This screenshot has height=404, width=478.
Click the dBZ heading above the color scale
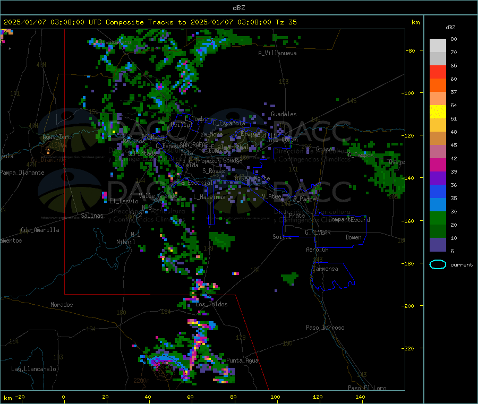[450, 28]
